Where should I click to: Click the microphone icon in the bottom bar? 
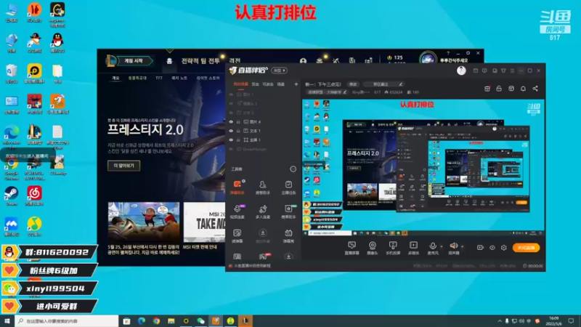[x=432, y=246]
